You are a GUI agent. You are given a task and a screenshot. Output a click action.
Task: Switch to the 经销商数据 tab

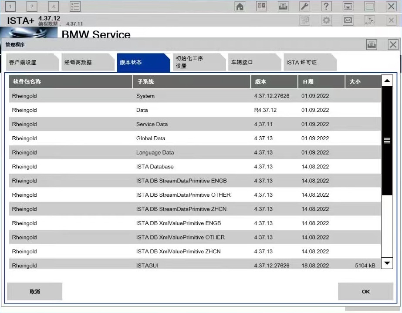(x=88, y=62)
